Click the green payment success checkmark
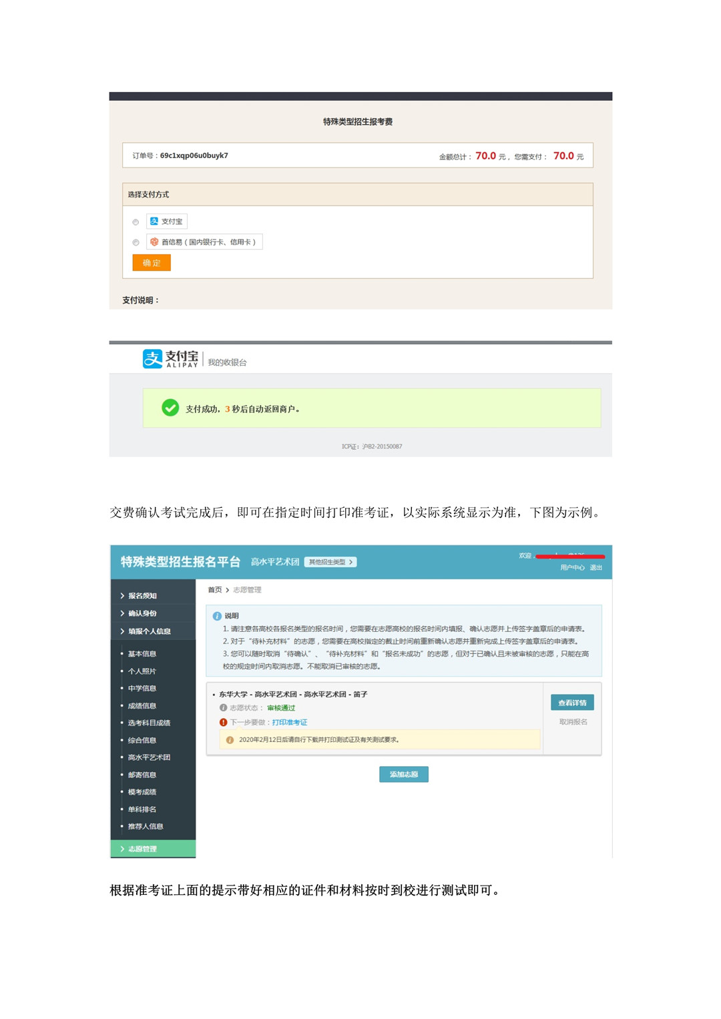This screenshot has width=721, height=1019. (170, 407)
